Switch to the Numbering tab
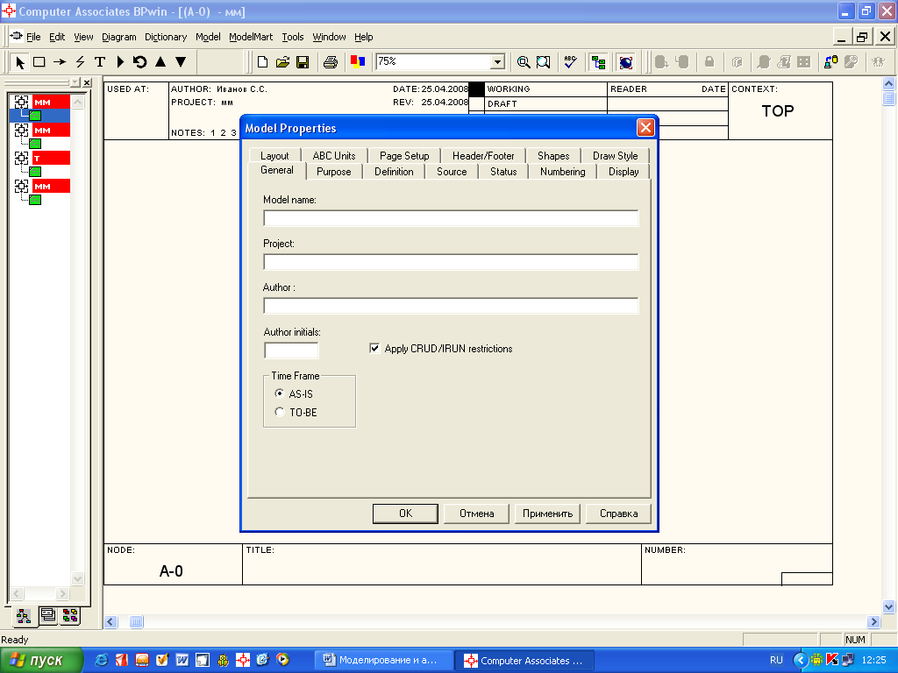 tap(562, 172)
